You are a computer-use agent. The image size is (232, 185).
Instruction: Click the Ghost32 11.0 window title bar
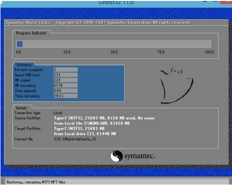(x=116, y=3)
